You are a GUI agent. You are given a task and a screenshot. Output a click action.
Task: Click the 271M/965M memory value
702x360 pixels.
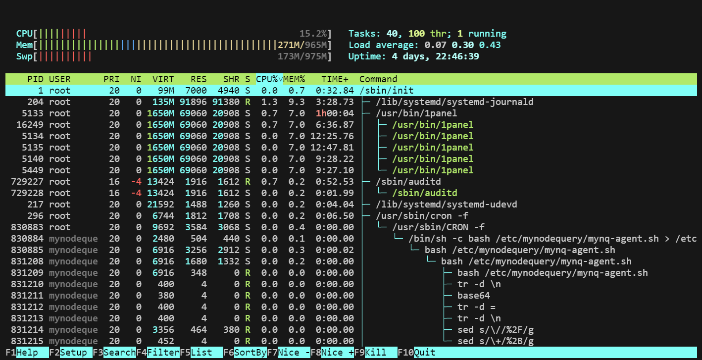[x=302, y=45]
